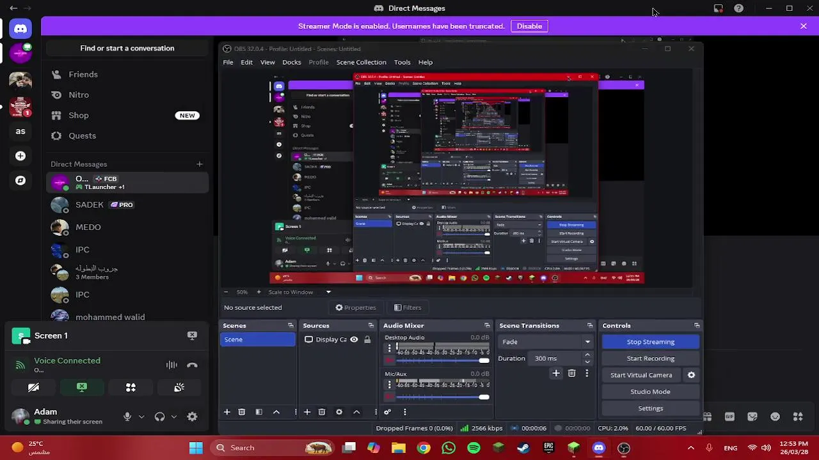Increase transition duration stepper
The image size is (819, 460).
587,355
